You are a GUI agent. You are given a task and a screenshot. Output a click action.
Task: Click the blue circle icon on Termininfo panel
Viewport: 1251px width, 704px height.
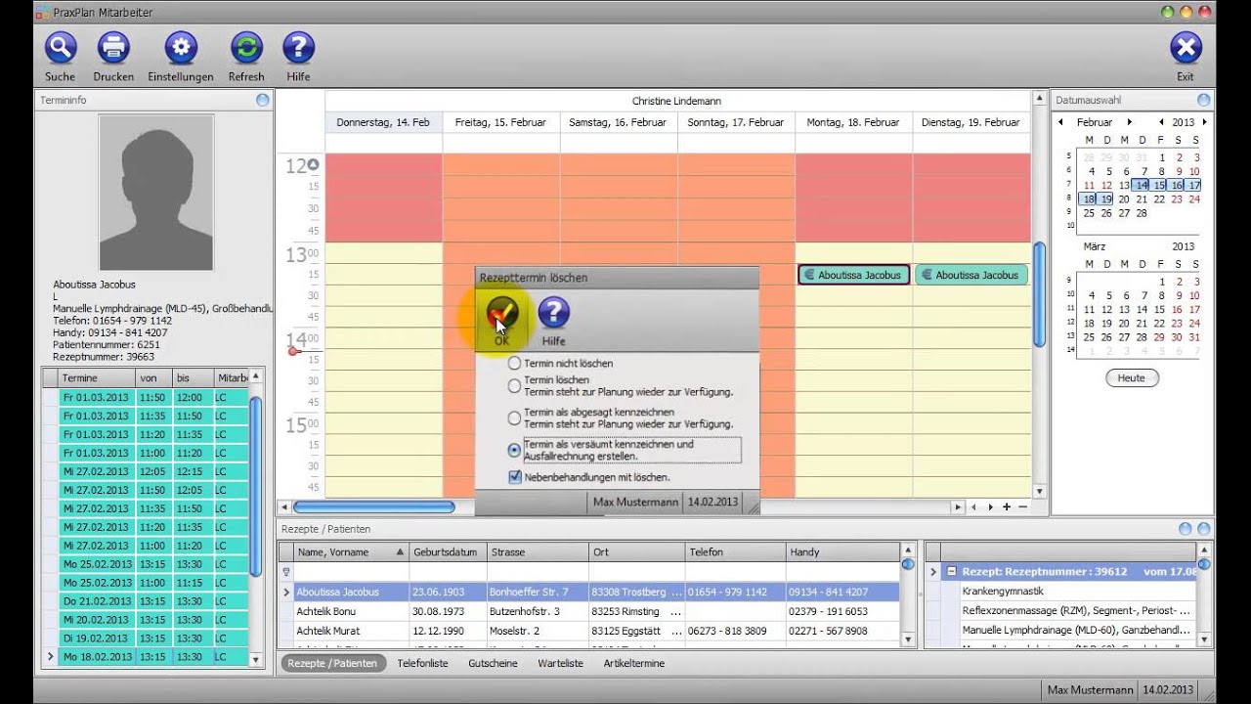pyautogui.click(x=262, y=100)
